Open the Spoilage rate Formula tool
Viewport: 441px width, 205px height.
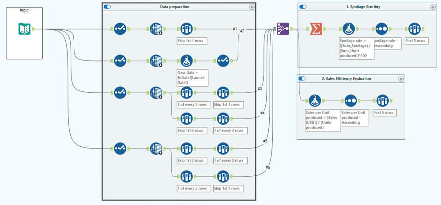pos(348,29)
